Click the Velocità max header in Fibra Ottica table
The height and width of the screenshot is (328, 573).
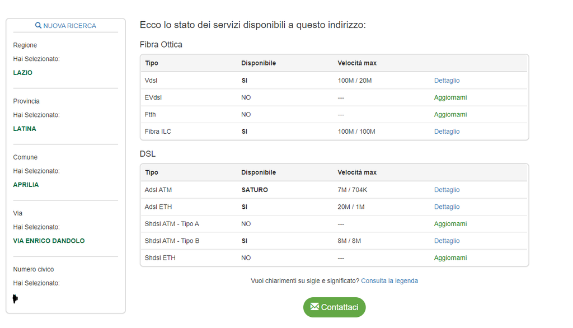[357, 63]
